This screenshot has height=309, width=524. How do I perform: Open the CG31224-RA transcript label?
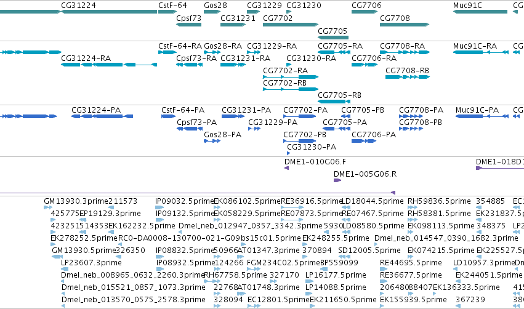point(86,58)
